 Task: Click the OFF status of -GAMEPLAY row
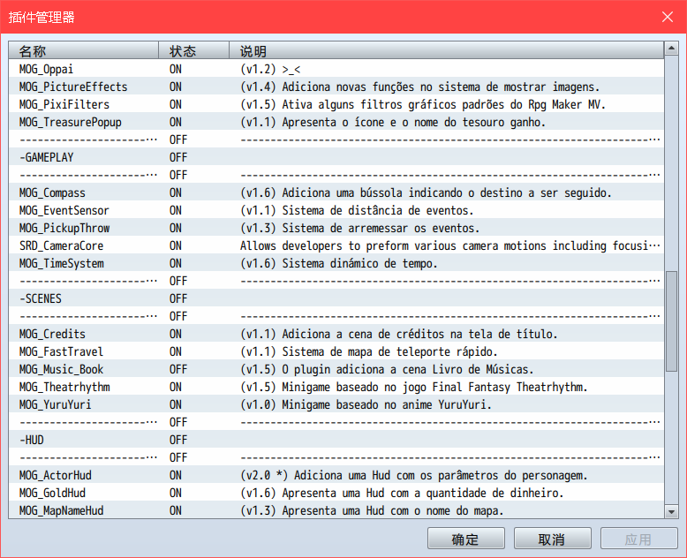tap(178, 157)
